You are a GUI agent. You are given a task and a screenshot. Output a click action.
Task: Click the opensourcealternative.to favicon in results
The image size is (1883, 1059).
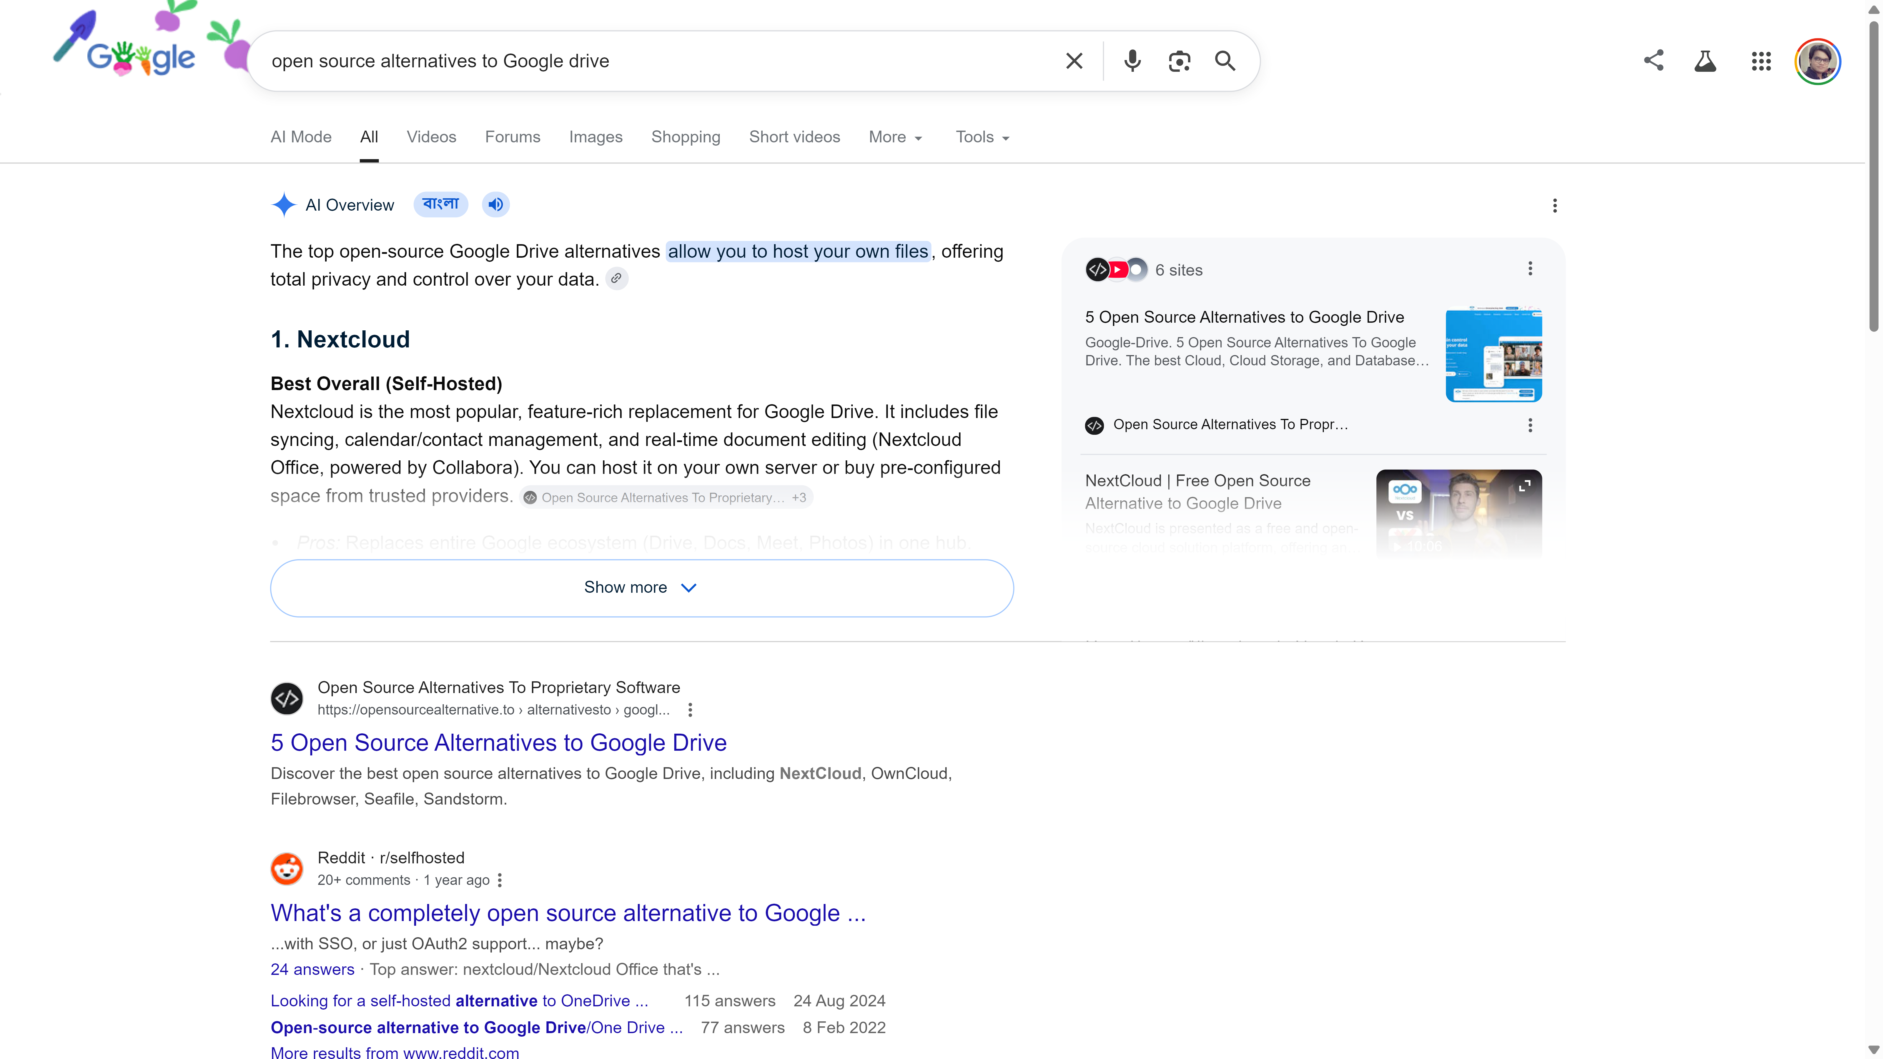coord(287,699)
